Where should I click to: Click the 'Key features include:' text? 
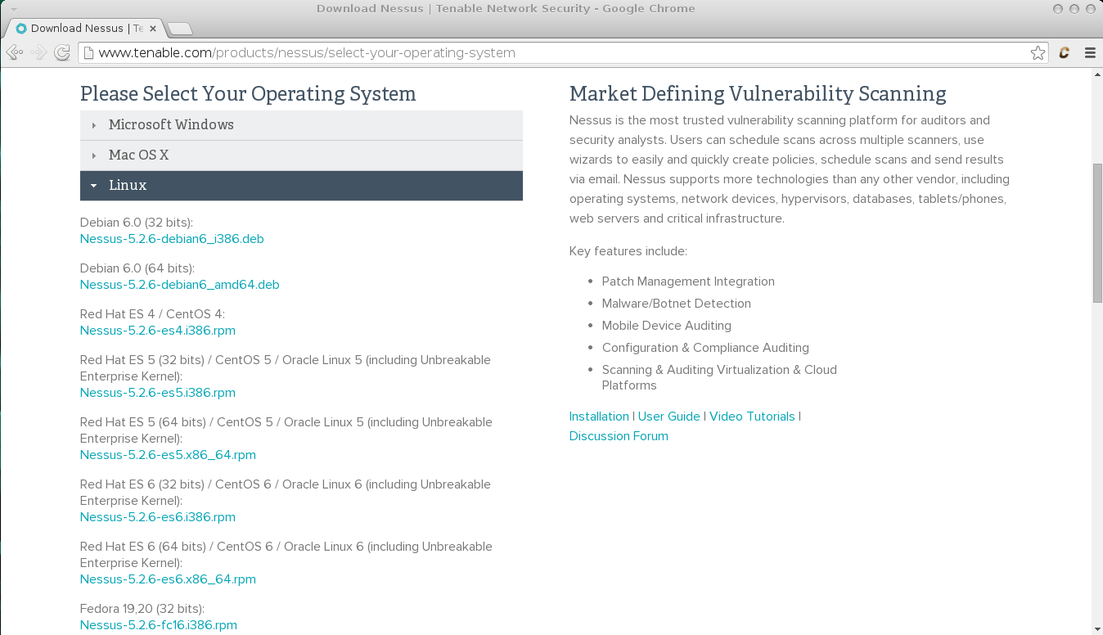628,251
